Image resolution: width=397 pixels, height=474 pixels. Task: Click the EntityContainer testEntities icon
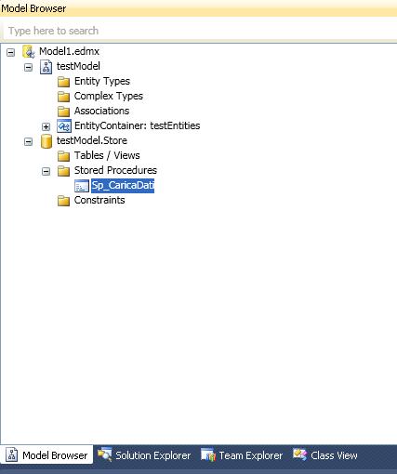click(64, 126)
